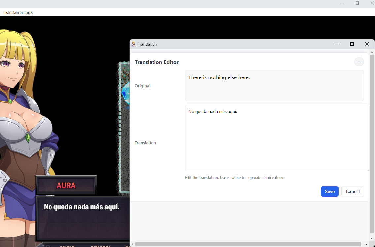The height and width of the screenshot is (247, 375).
Task: Cancel the translation edit
Action: tap(353, 191)
